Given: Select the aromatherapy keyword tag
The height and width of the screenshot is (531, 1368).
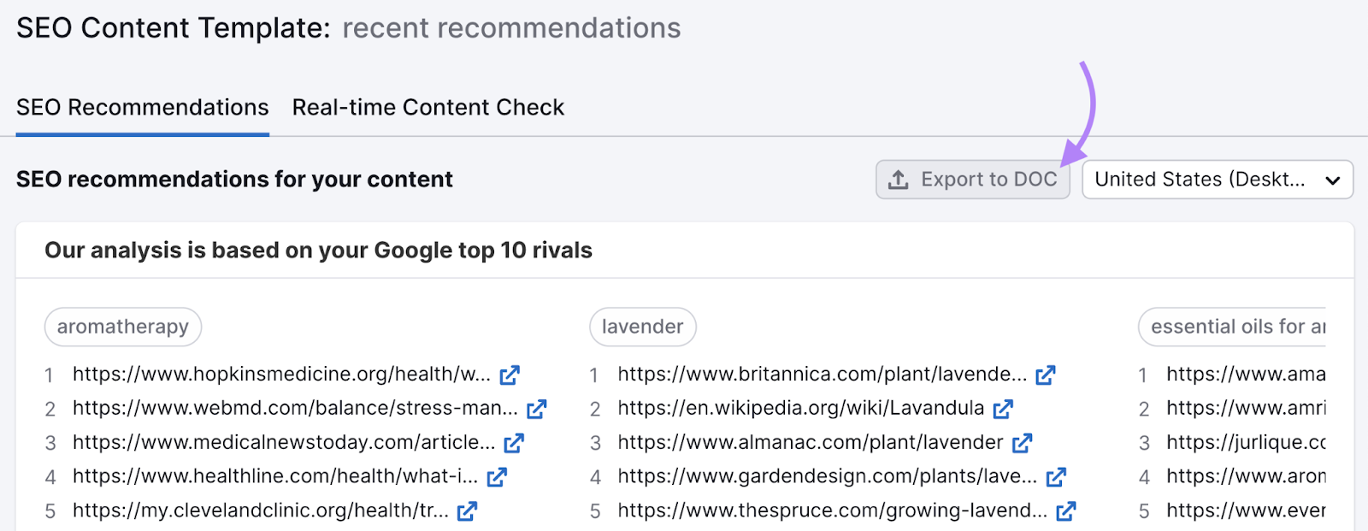Looking at the screenshot, I should click(x=123, y=327).
